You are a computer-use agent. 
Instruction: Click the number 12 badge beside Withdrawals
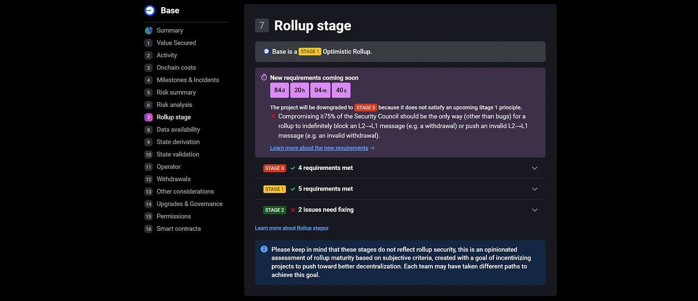149,179
